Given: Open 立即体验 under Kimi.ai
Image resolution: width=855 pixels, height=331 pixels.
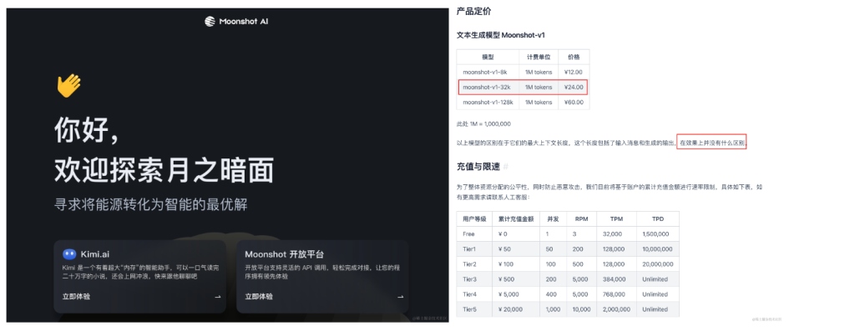Looking at the screenshot, I should click(x=76, y=297).
